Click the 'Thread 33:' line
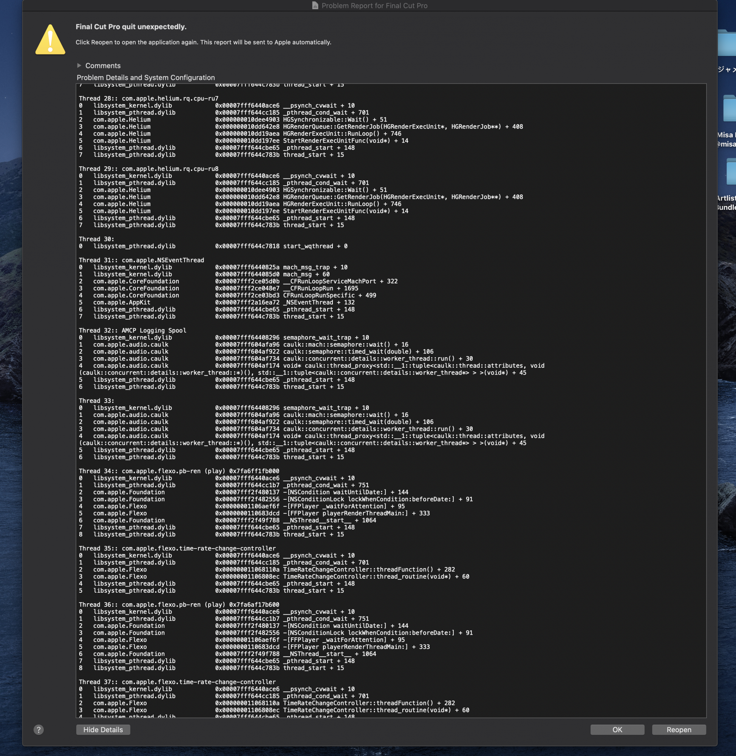736x756 pixels. point(97,401)
